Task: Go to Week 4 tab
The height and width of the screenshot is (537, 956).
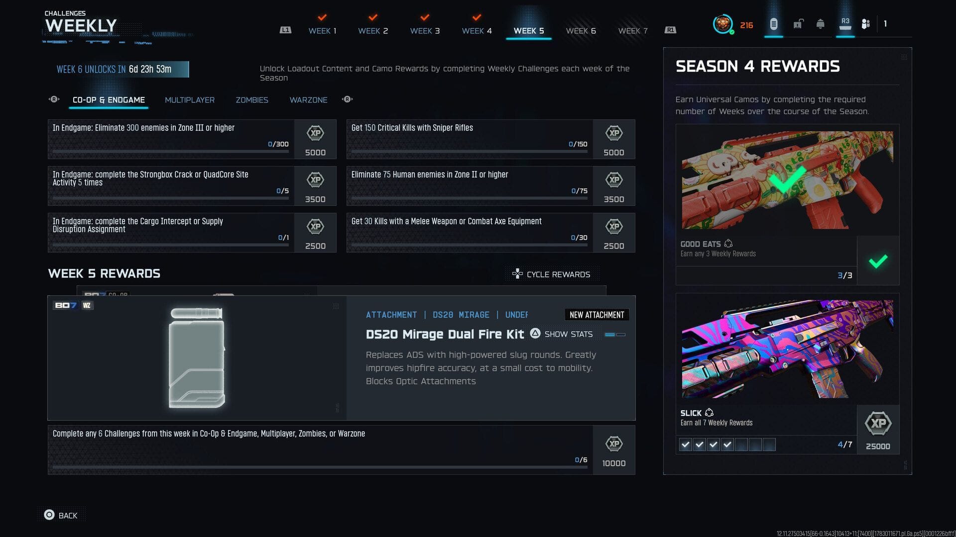Action: click(477, 31)
